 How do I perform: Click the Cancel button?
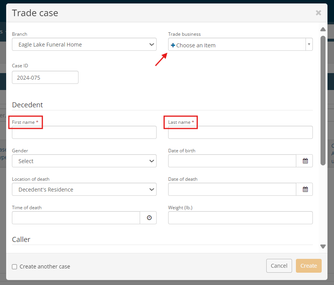[279, 266]
